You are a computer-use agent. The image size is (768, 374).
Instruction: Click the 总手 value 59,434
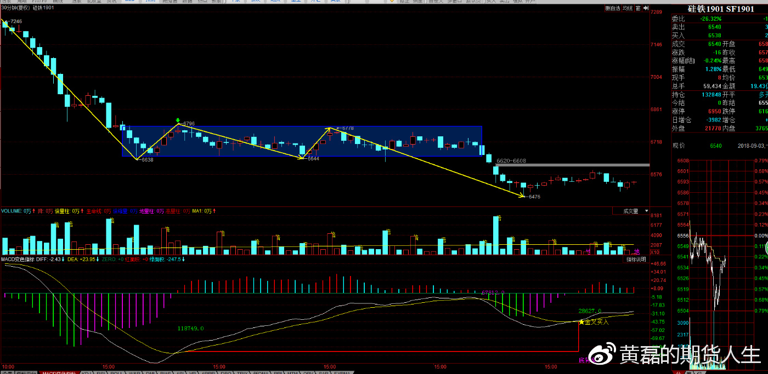click(713, 87)
